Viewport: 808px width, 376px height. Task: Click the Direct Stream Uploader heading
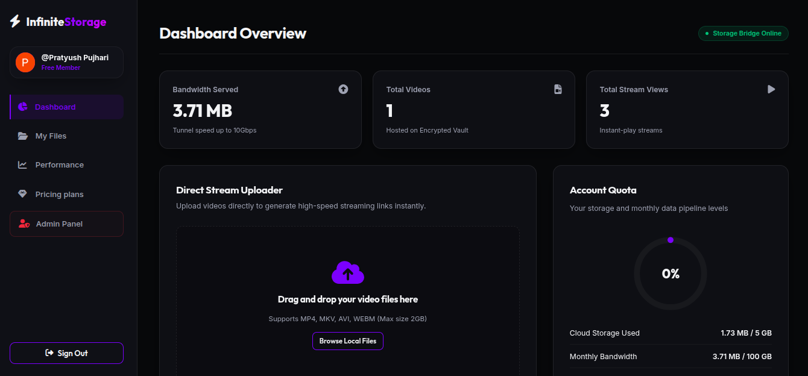point(229,190)
